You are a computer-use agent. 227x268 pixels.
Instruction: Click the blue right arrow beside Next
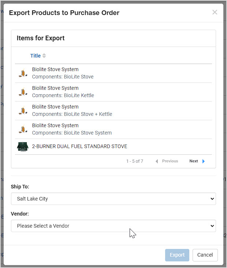[203, 161]
